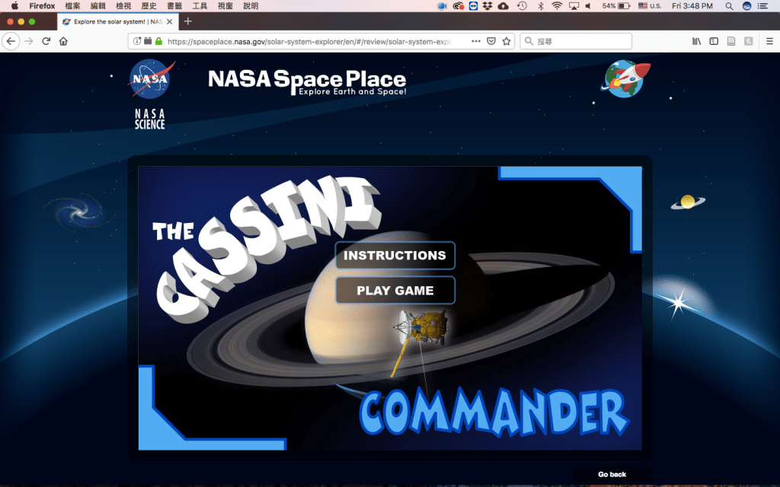Click the Pocket save icon

[x=491, y=41]
